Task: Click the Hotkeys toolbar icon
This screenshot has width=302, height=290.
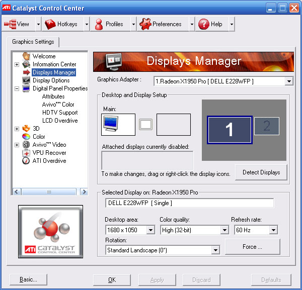Action: [50, 24]
